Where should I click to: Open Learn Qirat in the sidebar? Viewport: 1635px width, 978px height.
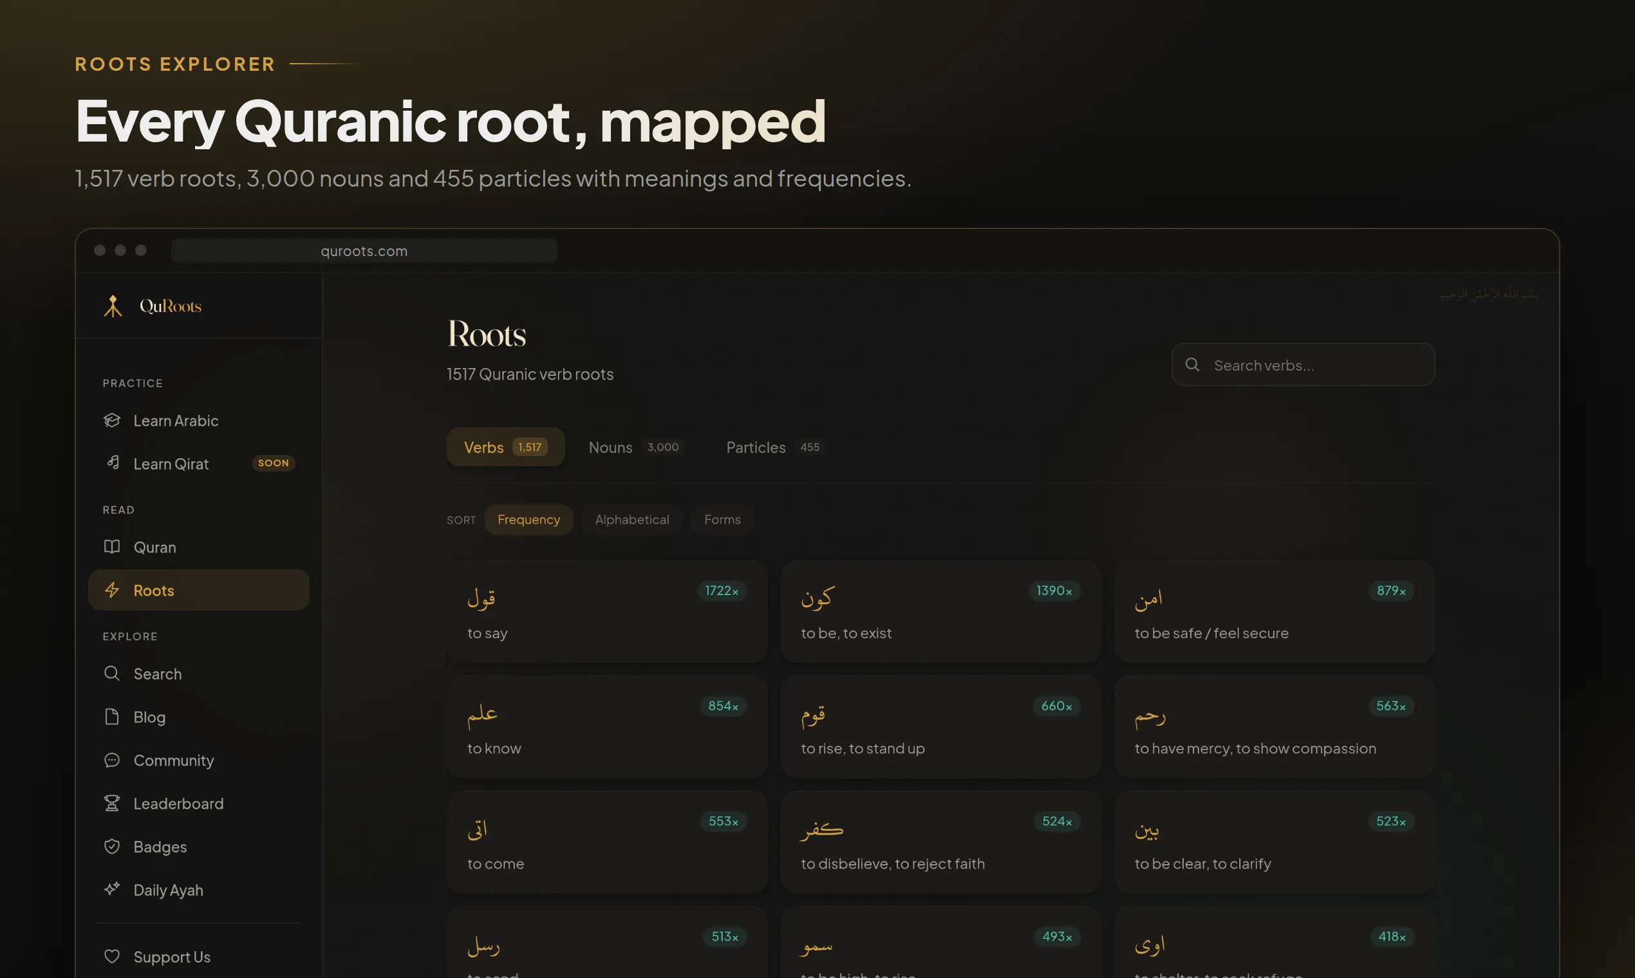coord(198,463)
